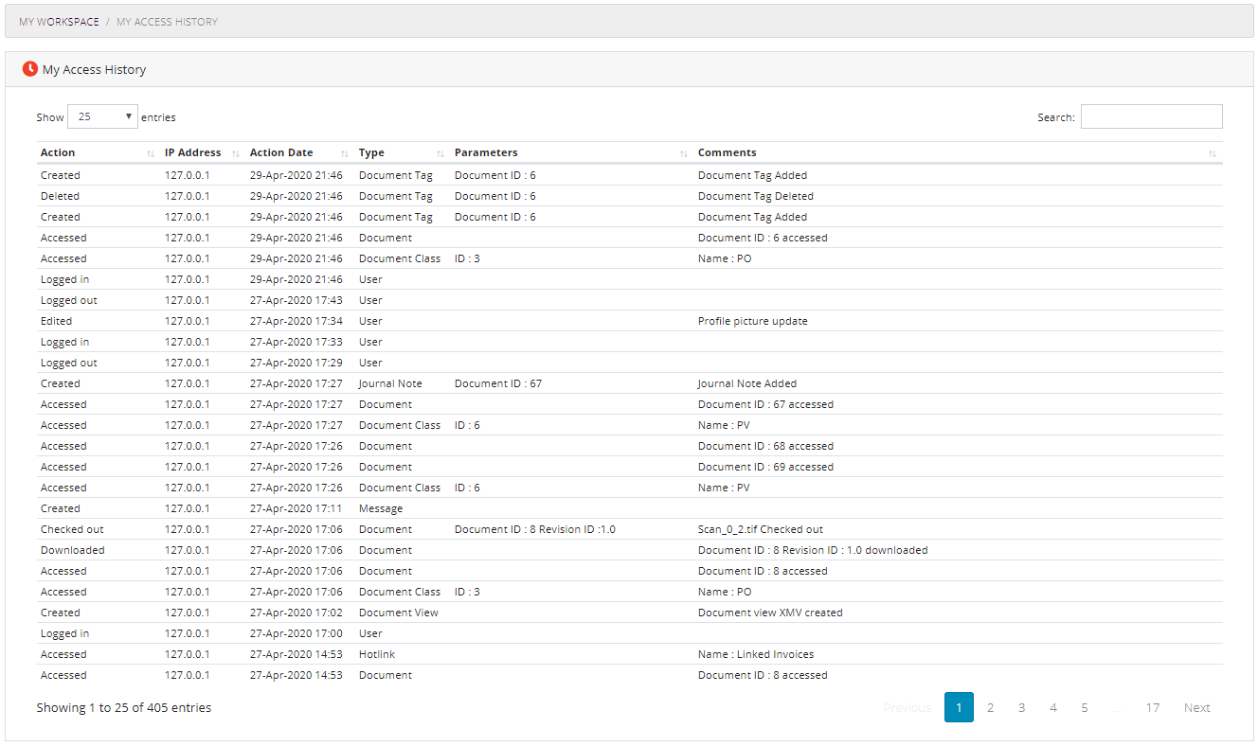Jump to page 17 in pagination
Viewport: 1258px width, 746px height.
coord(1153,707)
